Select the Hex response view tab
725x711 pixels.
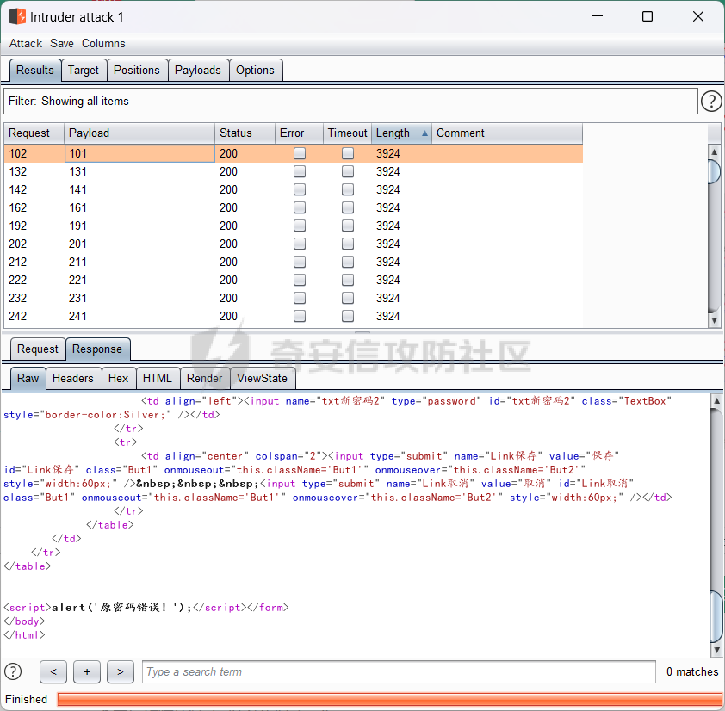coord(118,378)
